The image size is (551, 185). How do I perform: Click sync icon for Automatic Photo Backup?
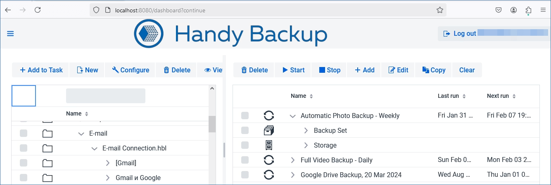[x=269, y=116]
